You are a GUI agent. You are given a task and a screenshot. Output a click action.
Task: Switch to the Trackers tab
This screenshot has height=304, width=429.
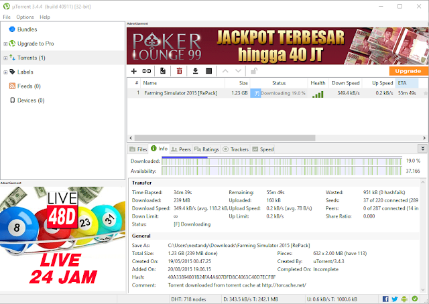pyautogui.click(x=235, y=149)
